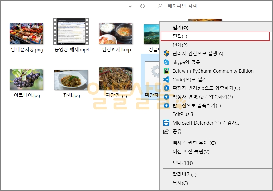Click the Bandizip icon beside 7z compress
The height and width of the screenshot is (191, 273).
click(166, 97)
